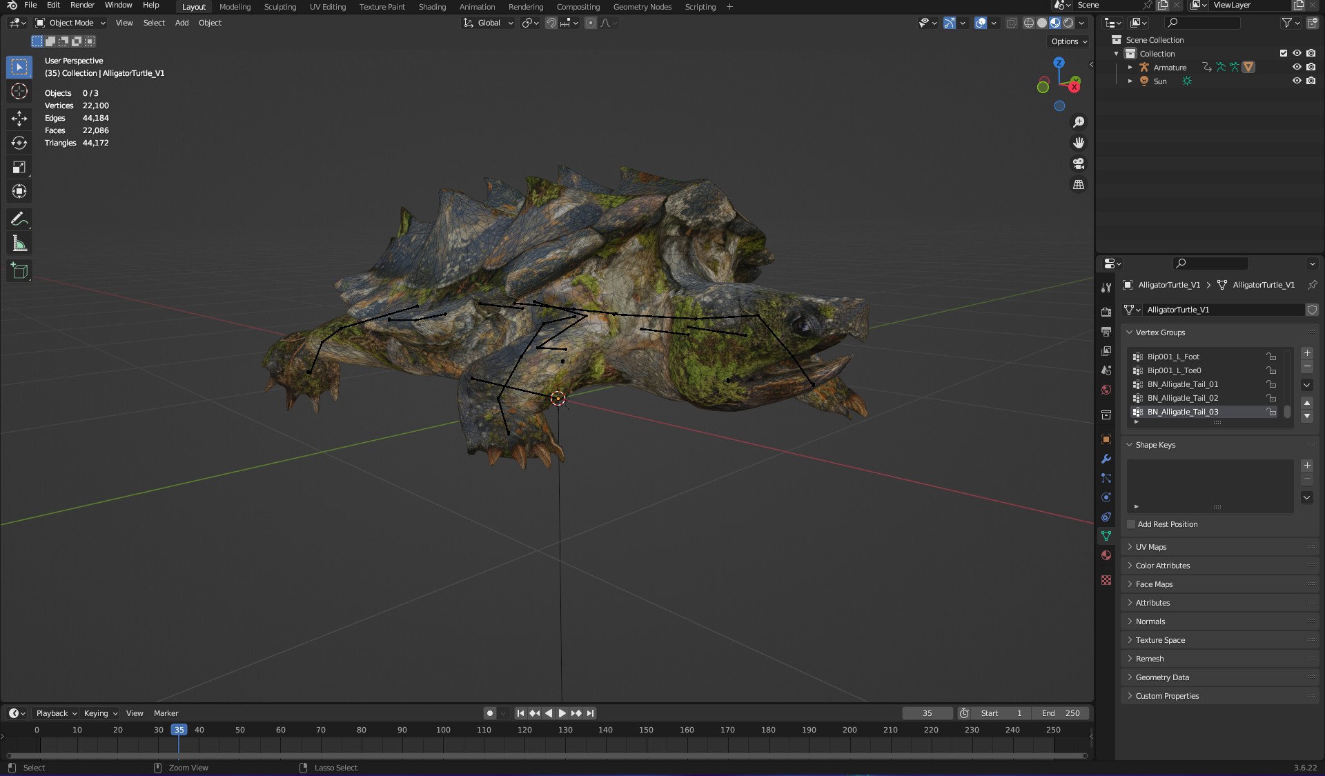Toggle lock on BN_Alligatle_Tail_01 group
Viewport: 1325px width, 776px height.
click(x=1271, y=384)
